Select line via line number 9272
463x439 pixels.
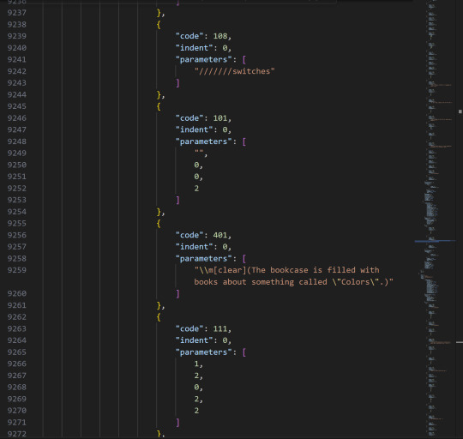(x=17, y=434)
